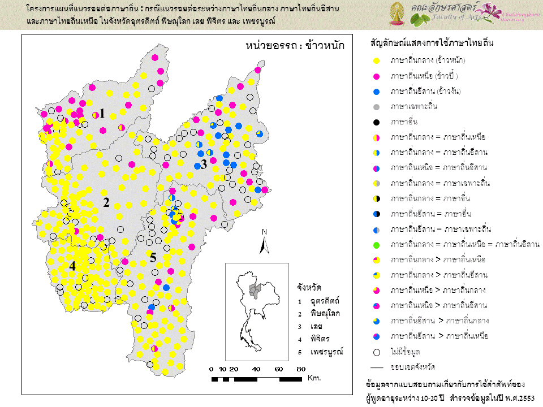Click province number 2 label on map
Image resolution: width=543 pixels, height=407 pixels.
tap(106, 202)
